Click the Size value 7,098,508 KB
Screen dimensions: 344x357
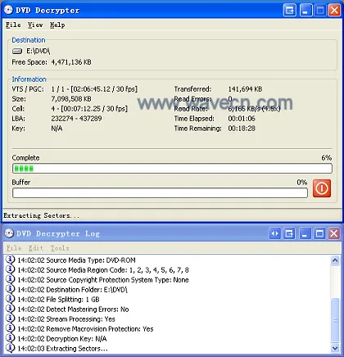point(71,99)
